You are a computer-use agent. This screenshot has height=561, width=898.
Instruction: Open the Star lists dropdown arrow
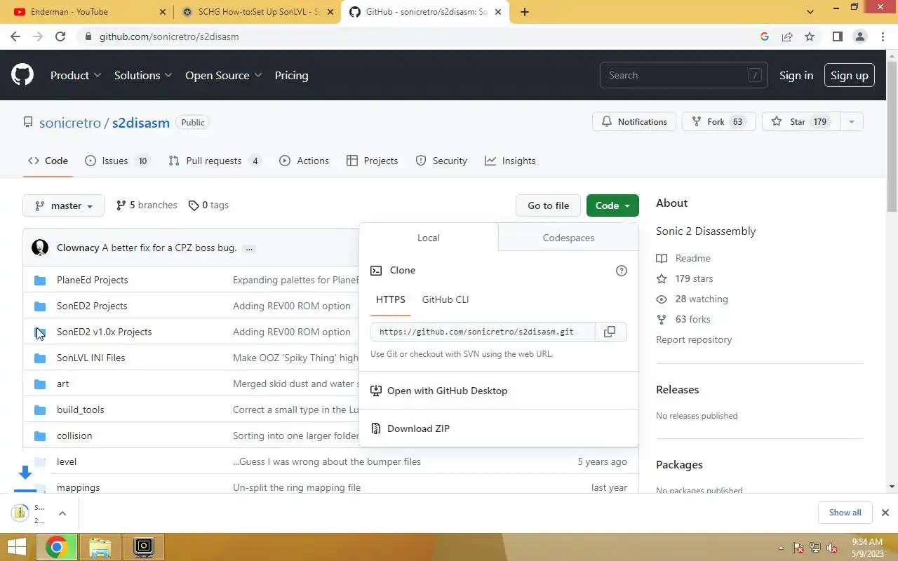tap(851, 121)
